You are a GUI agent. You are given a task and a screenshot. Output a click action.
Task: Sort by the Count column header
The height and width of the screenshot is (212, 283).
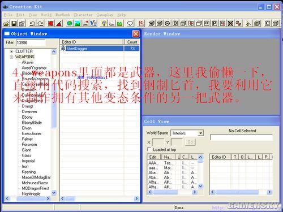[132, 42]
